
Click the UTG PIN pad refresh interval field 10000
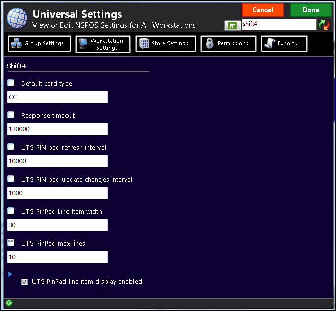[57, 161]
